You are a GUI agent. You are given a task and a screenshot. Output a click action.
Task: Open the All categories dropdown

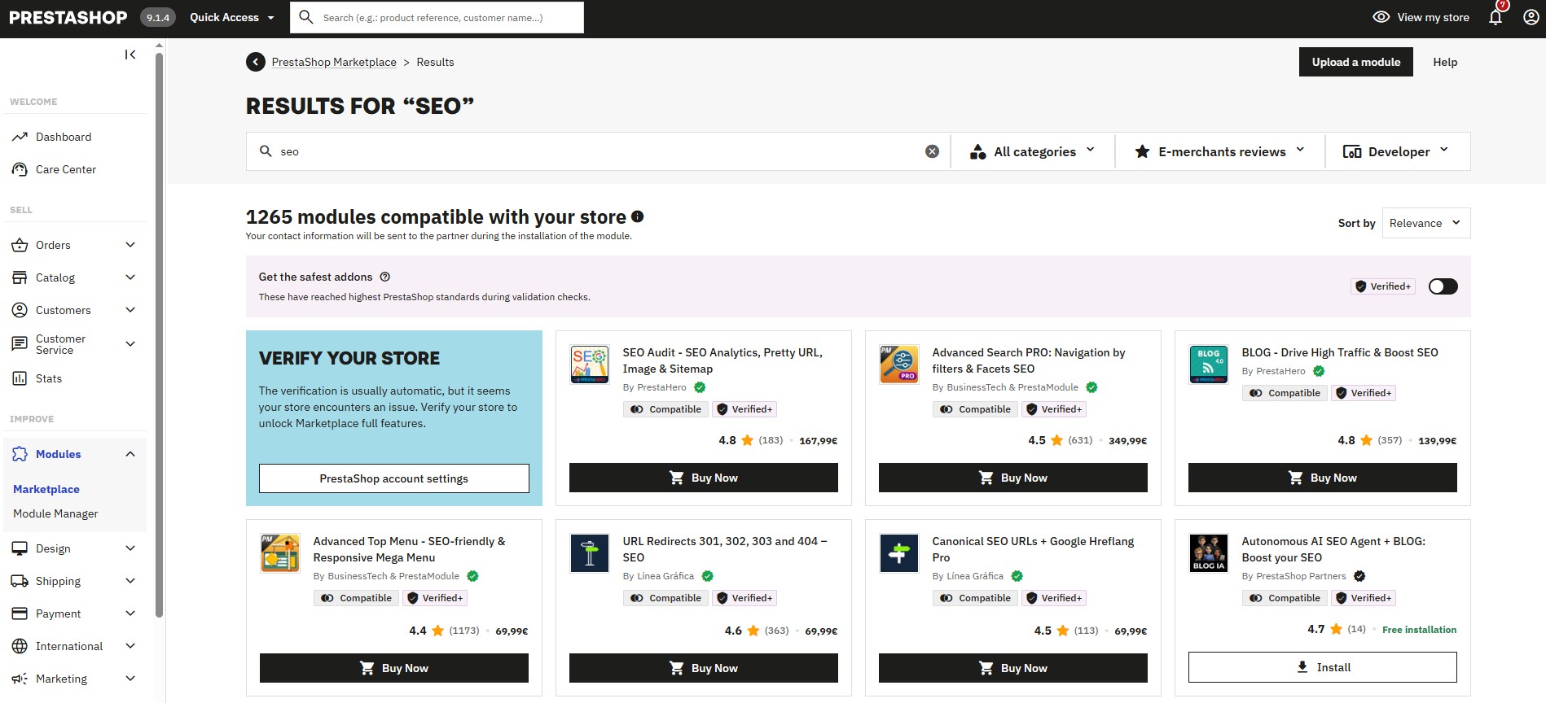click(x=1033, y=151)
